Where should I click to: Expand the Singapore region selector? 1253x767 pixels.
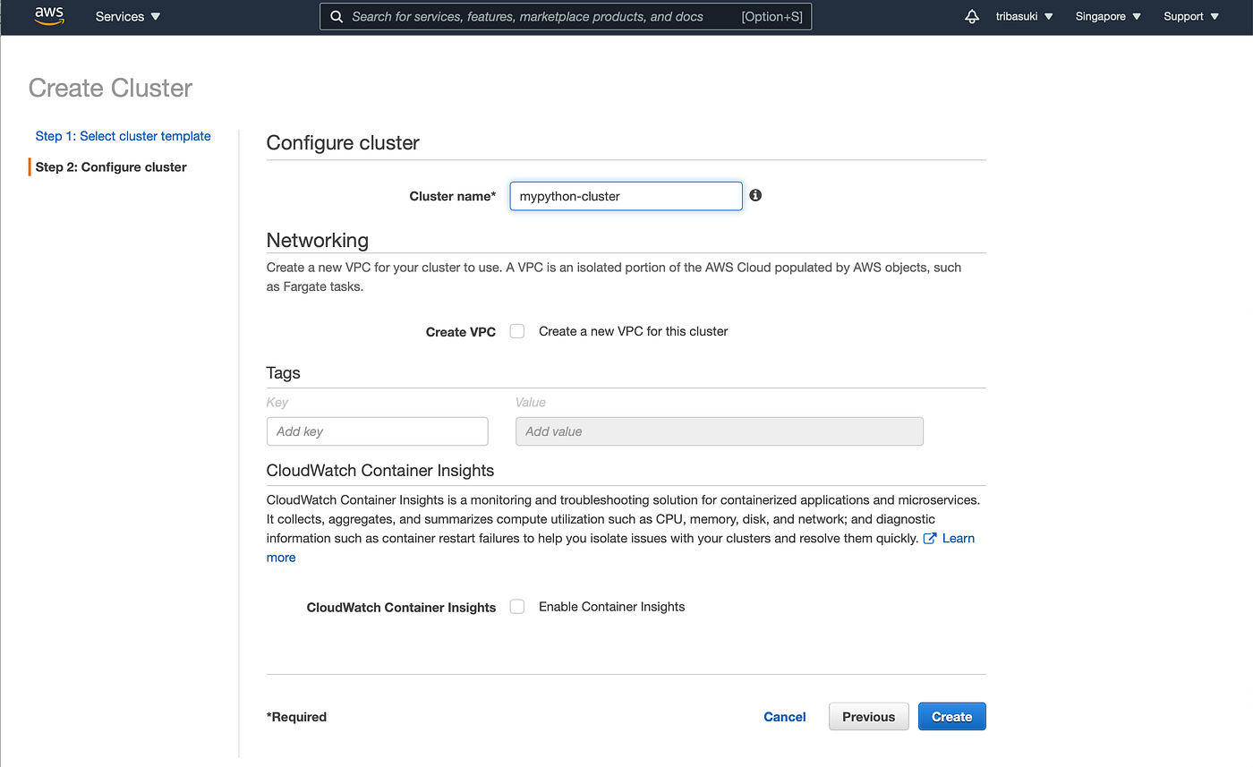1107,16
